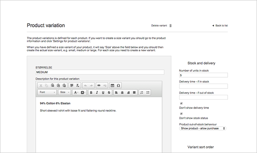Click the Paste from Word icon
The image size is (257, 153).
tap(64, 85)
